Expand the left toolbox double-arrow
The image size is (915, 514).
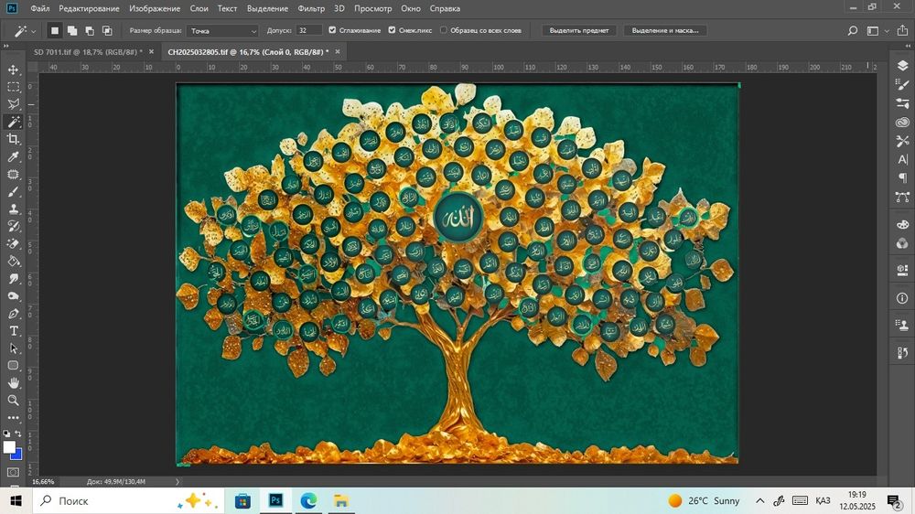(6, 46)
